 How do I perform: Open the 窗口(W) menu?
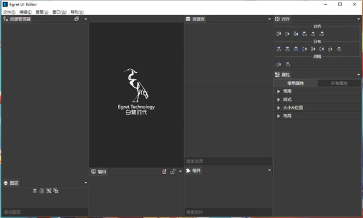click(x=59, y=12)
